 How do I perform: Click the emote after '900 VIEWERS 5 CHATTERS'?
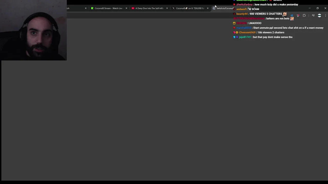[284, 14]
